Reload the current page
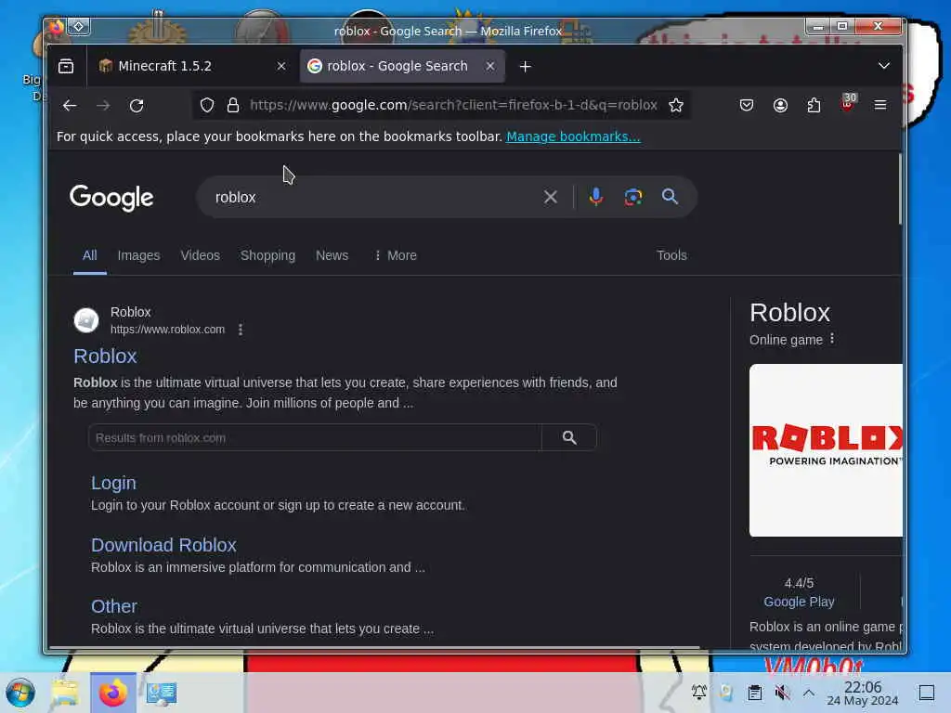This screenshot has height=713, width=951. click(137, 106)
